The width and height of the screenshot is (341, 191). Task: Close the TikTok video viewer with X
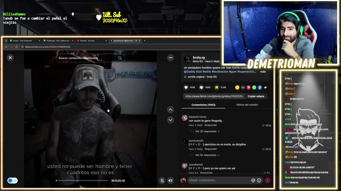(x=10, y=58)
